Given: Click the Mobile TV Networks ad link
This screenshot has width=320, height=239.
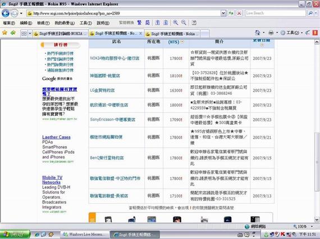Looking at the screenshot, I should click(x=52, y=180).
